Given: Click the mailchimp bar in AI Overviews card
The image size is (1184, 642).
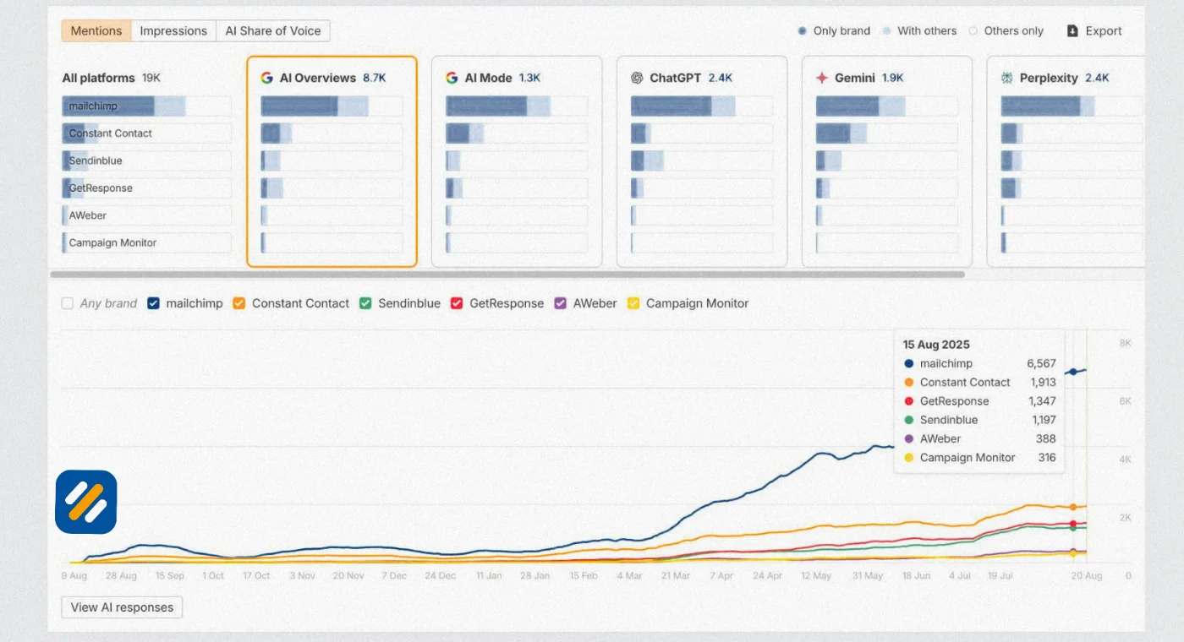Looking at the screenshot, I should 332,106.
